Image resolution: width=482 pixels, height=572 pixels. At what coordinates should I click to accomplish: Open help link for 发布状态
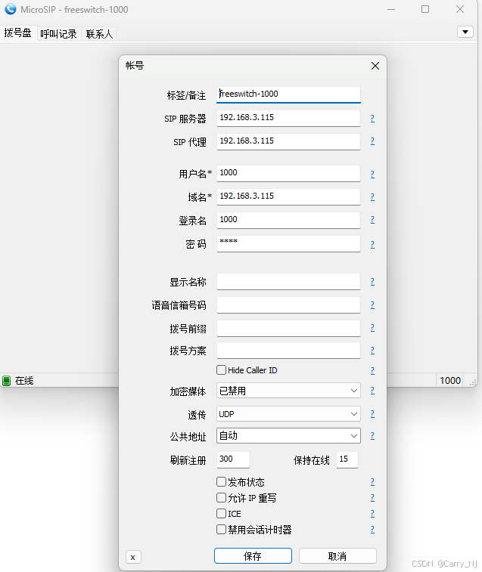click(372, 482)
